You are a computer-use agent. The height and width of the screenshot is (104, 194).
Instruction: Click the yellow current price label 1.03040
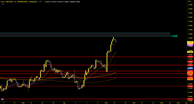[x=190, y=42]
